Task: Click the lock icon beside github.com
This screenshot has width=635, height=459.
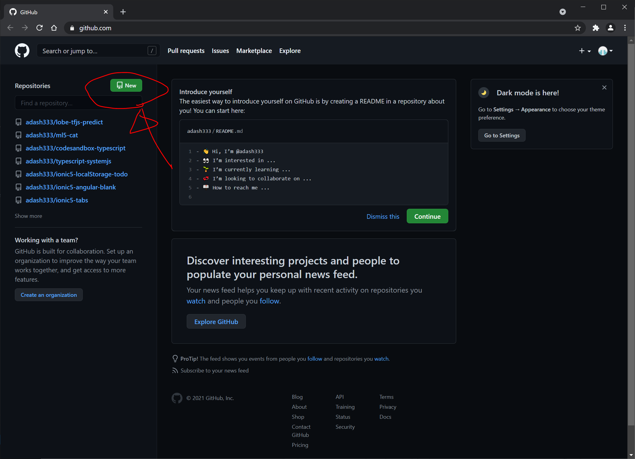Action: [x=72, y=28]
